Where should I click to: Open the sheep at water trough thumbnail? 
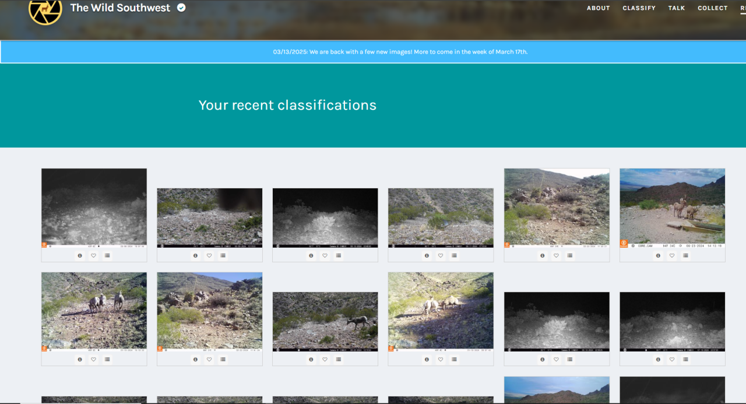click(673, 208)
